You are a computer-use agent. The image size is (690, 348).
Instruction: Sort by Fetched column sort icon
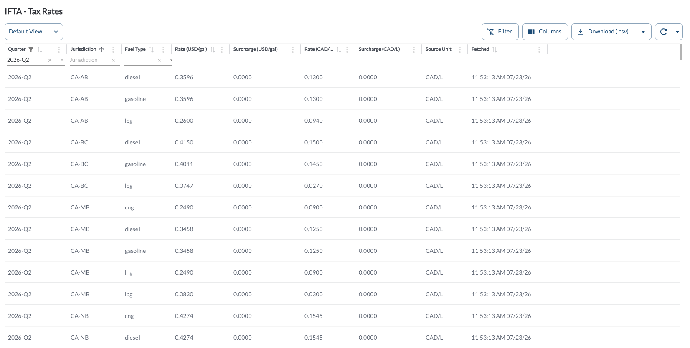[495, 49]
